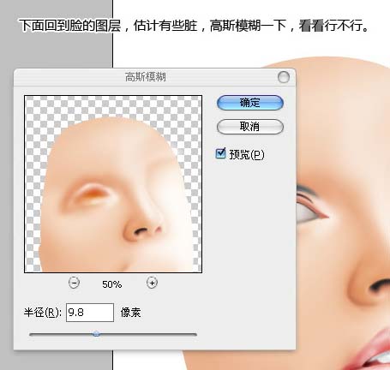Click the radius slider handle

(96, 333)
